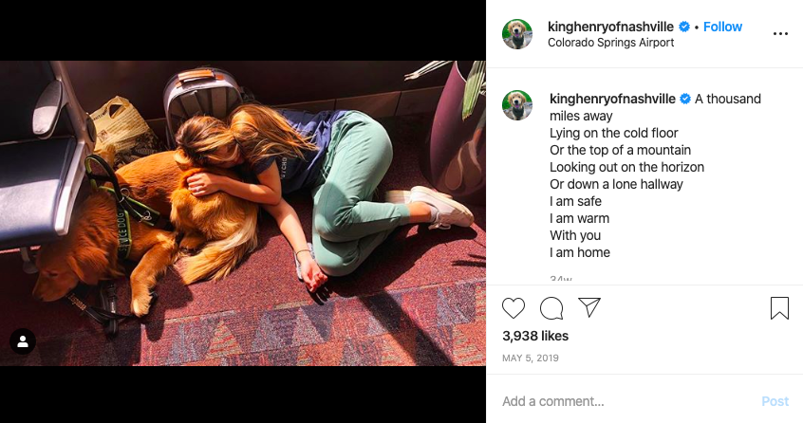Click the verified badge in the header
Viewport: 803px width, 423px height.
(x=683, y=27)
